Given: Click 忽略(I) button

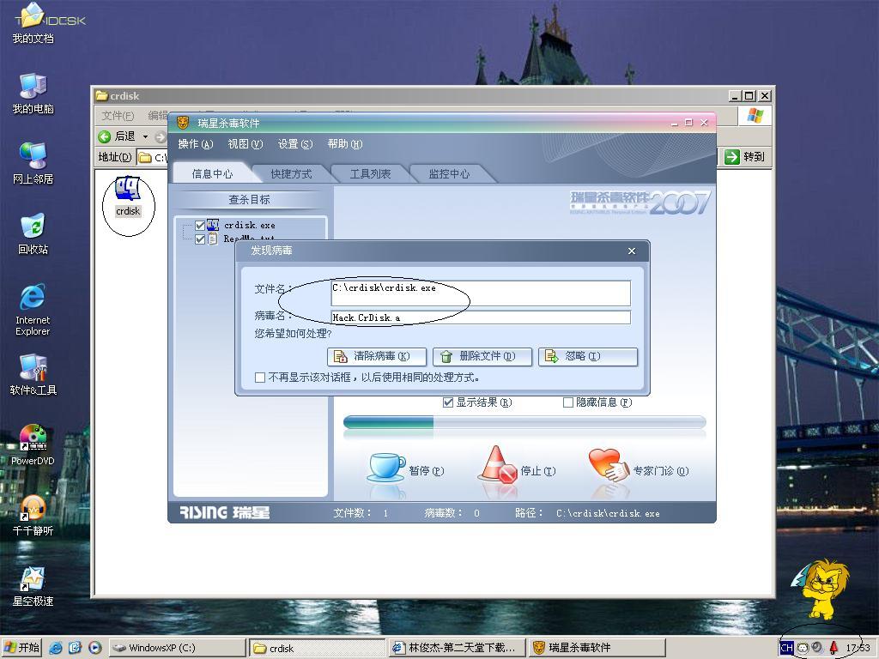Looking at the screenshot, I should (587, 356).
